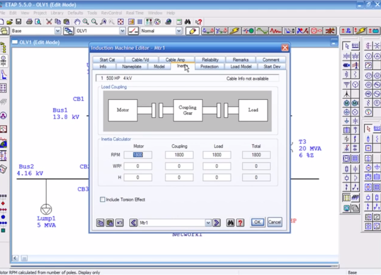Save the project using the floppy disk icon
This screenshot has height=275, width=381.
pos(19,22)
